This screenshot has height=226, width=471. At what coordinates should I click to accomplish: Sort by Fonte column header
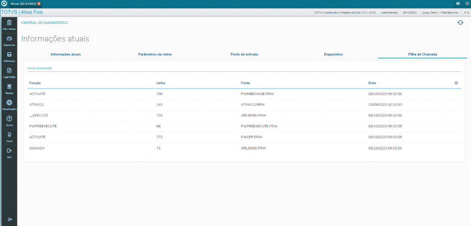point(246,83)
